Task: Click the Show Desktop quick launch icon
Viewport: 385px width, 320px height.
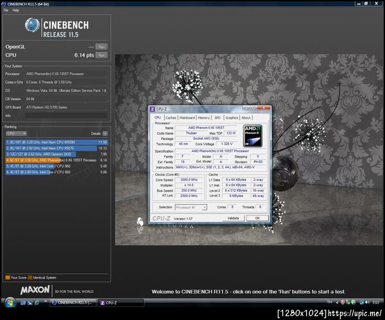Action: click(23, 303)
